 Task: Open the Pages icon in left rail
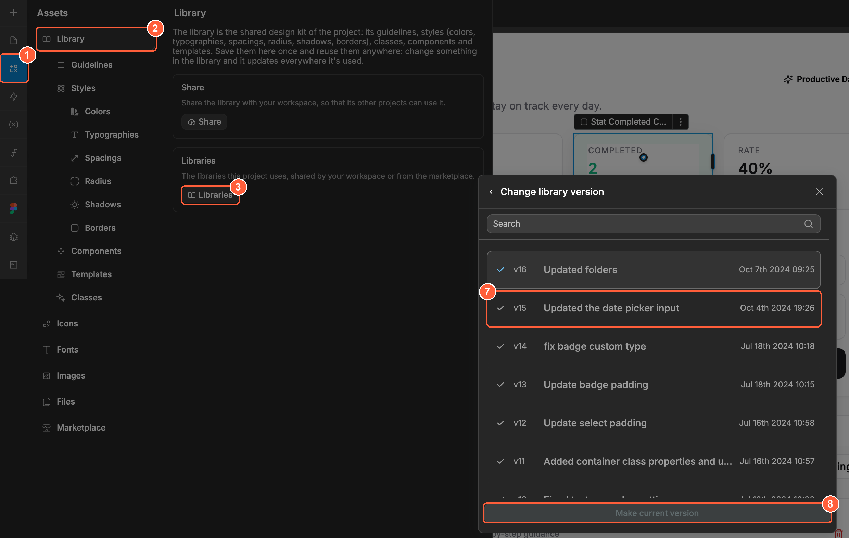pyautogui.click(x=13, y=40)
